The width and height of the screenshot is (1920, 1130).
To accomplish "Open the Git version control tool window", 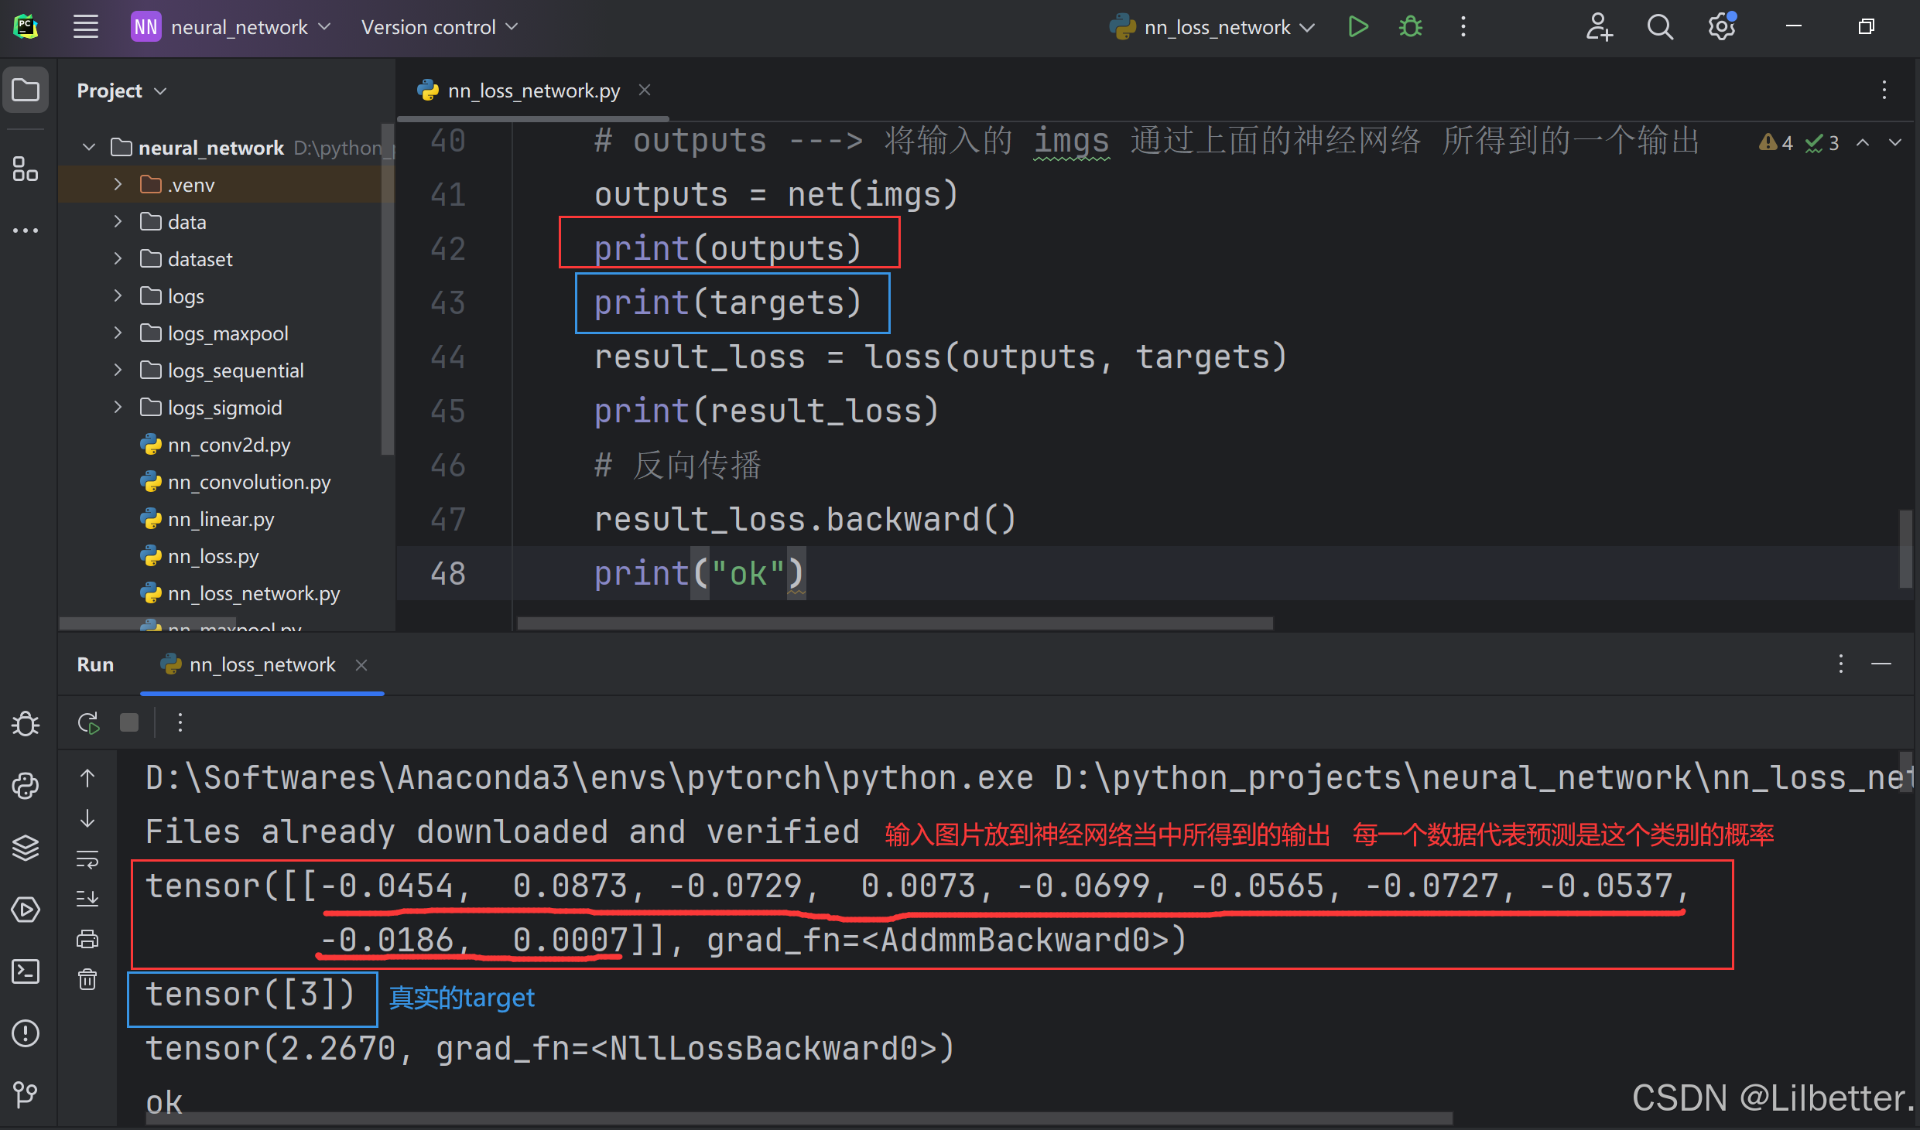I will tap(26, 1094).
